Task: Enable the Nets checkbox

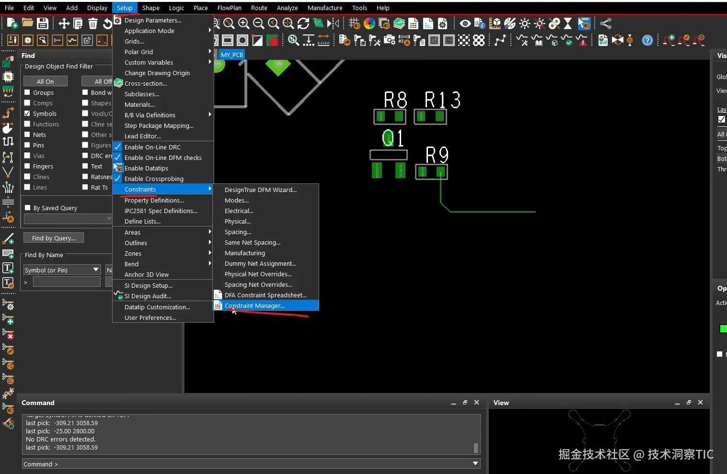Action: 27,135
